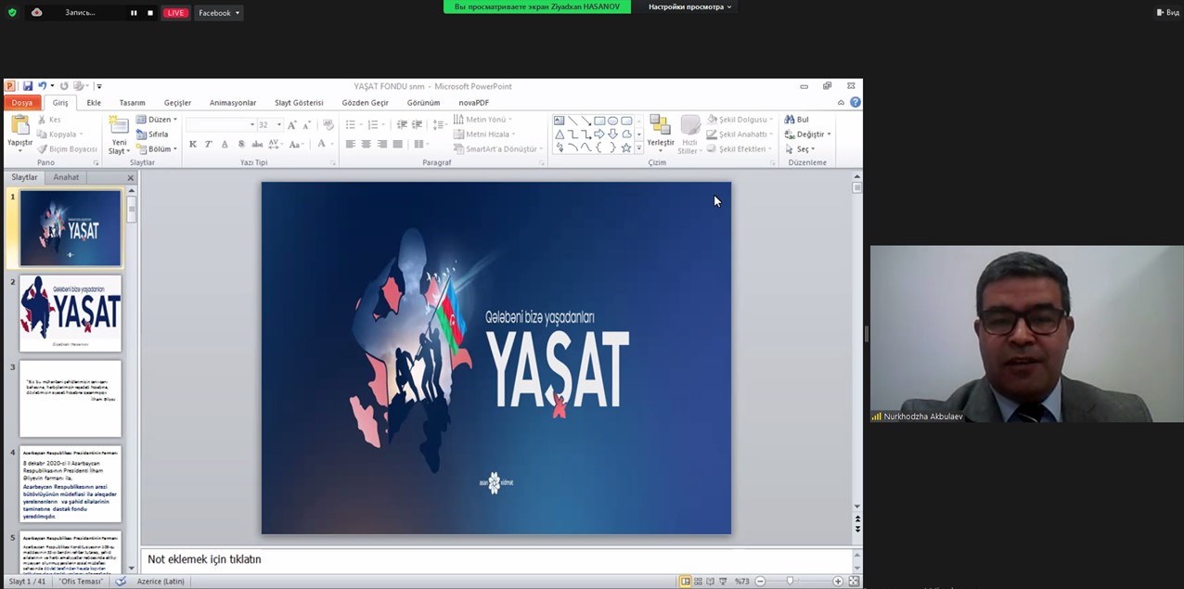Viewport: 1184px width, 589px height.
Task: Decrease the font size
Action: 305,124
